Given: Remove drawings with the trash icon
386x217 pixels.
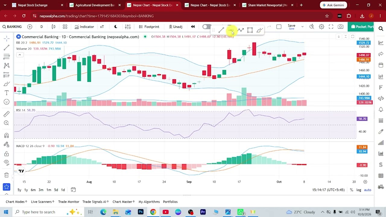Looking at the screenshot, I should point(6,175).
